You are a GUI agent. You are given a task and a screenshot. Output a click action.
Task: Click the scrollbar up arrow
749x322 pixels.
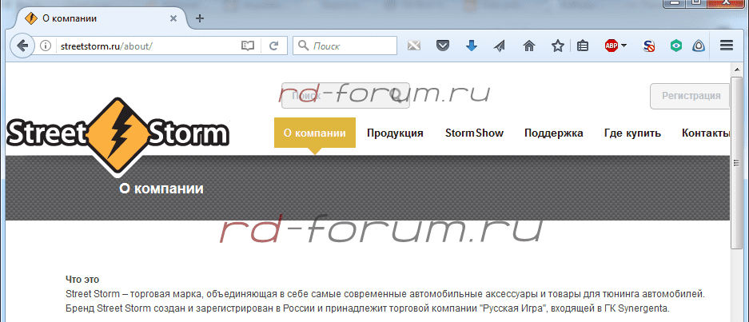pos(736,70)
